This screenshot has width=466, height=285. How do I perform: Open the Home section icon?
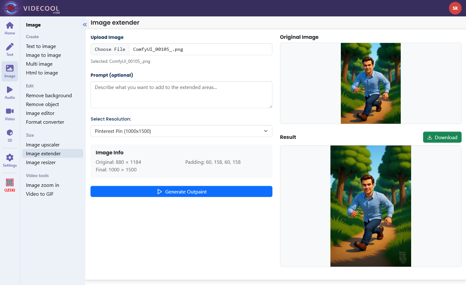(x=10, y=28)
